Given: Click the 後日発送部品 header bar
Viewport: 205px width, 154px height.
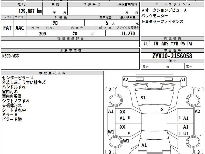Looking at the screenshot, I should pyautogui.click(x=70, y=38).
